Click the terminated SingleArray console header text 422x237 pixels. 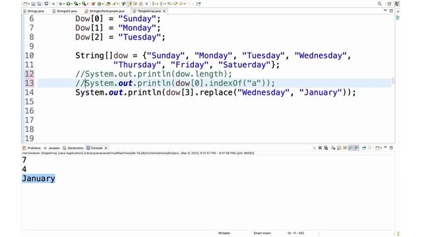[x=138, y=153]
